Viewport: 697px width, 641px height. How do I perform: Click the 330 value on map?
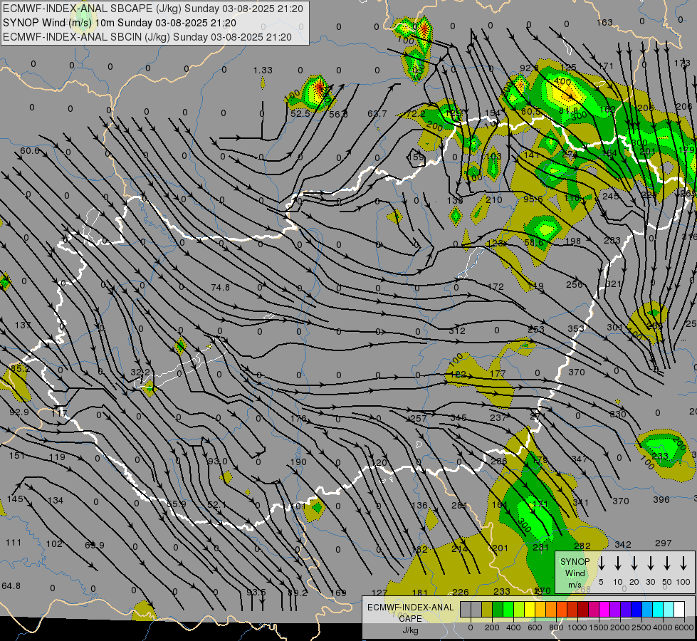[618, 414]
